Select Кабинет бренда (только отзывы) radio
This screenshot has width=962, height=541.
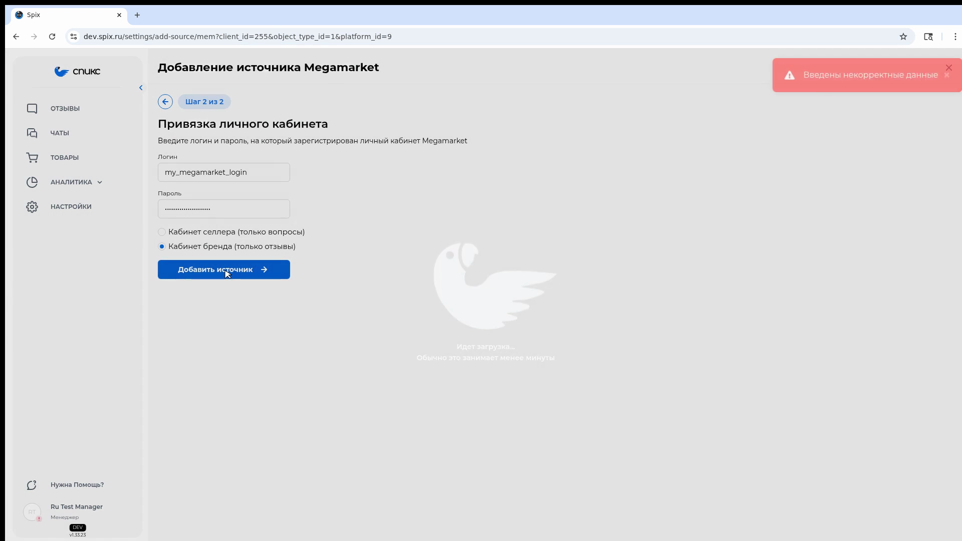(x=162, y=246)
